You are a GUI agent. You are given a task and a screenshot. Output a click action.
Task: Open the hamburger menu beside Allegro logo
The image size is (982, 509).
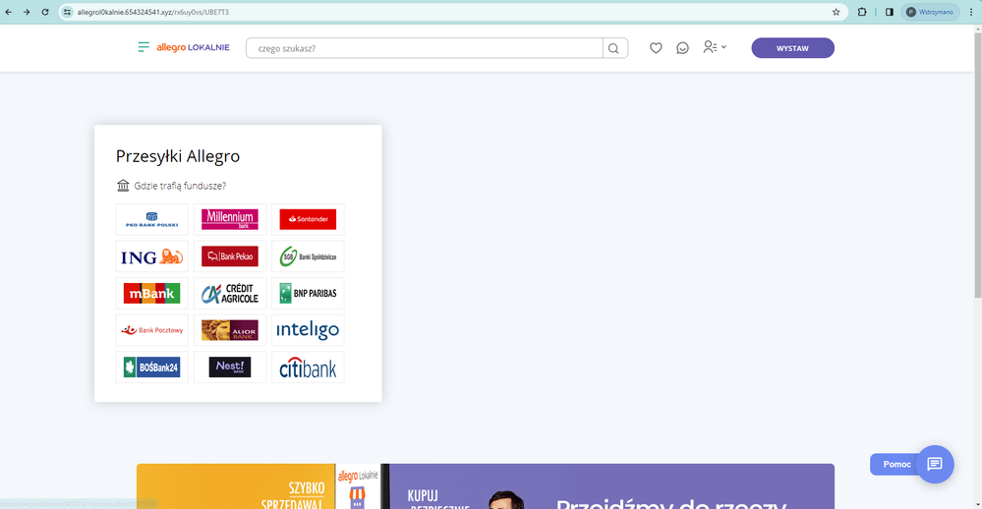(144, 47)
